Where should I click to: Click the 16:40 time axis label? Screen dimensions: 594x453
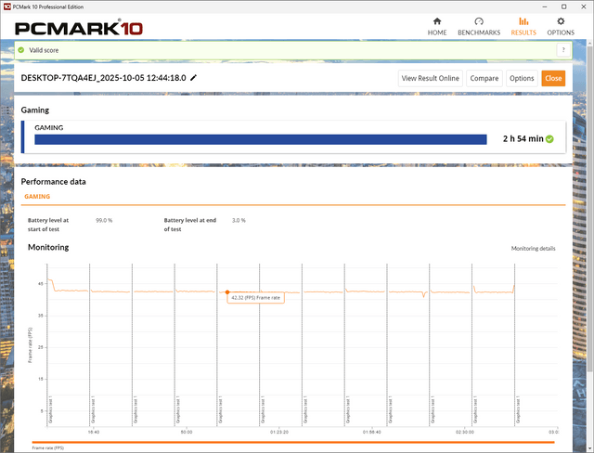coord(94,433)
